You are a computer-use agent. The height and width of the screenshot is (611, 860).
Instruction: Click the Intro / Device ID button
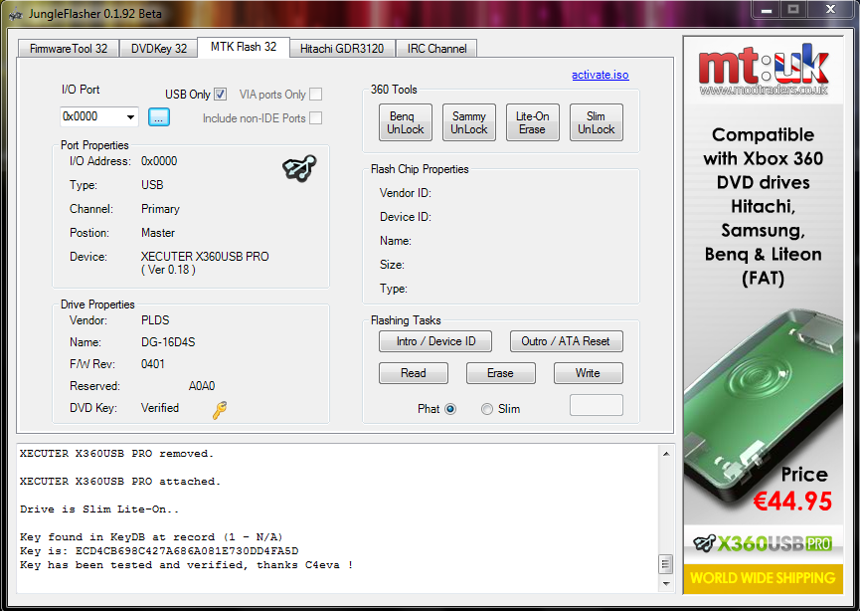(x=435, y=341)
